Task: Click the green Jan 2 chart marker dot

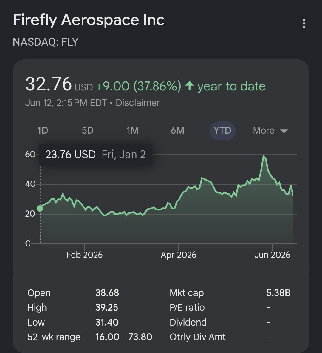Action: [40, 209]
